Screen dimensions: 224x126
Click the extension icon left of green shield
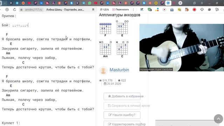[142, 9]
